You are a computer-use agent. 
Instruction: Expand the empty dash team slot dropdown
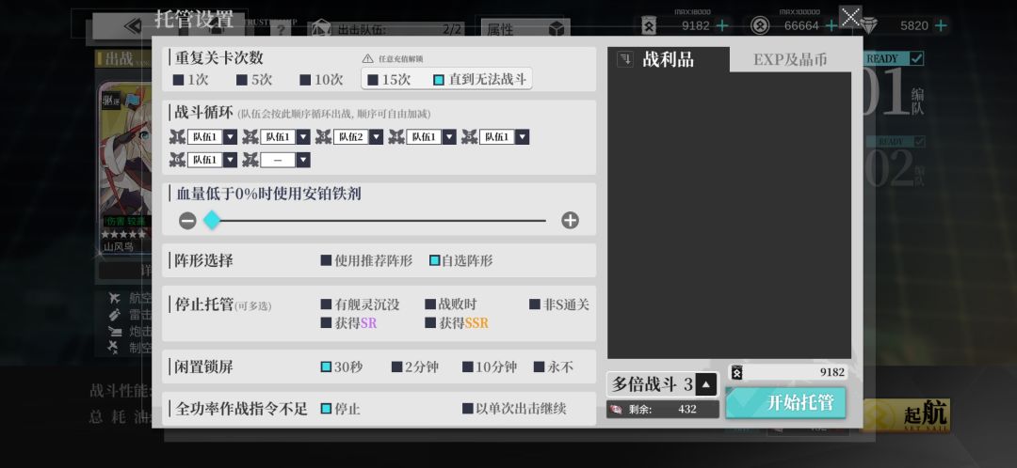[303, 159]
